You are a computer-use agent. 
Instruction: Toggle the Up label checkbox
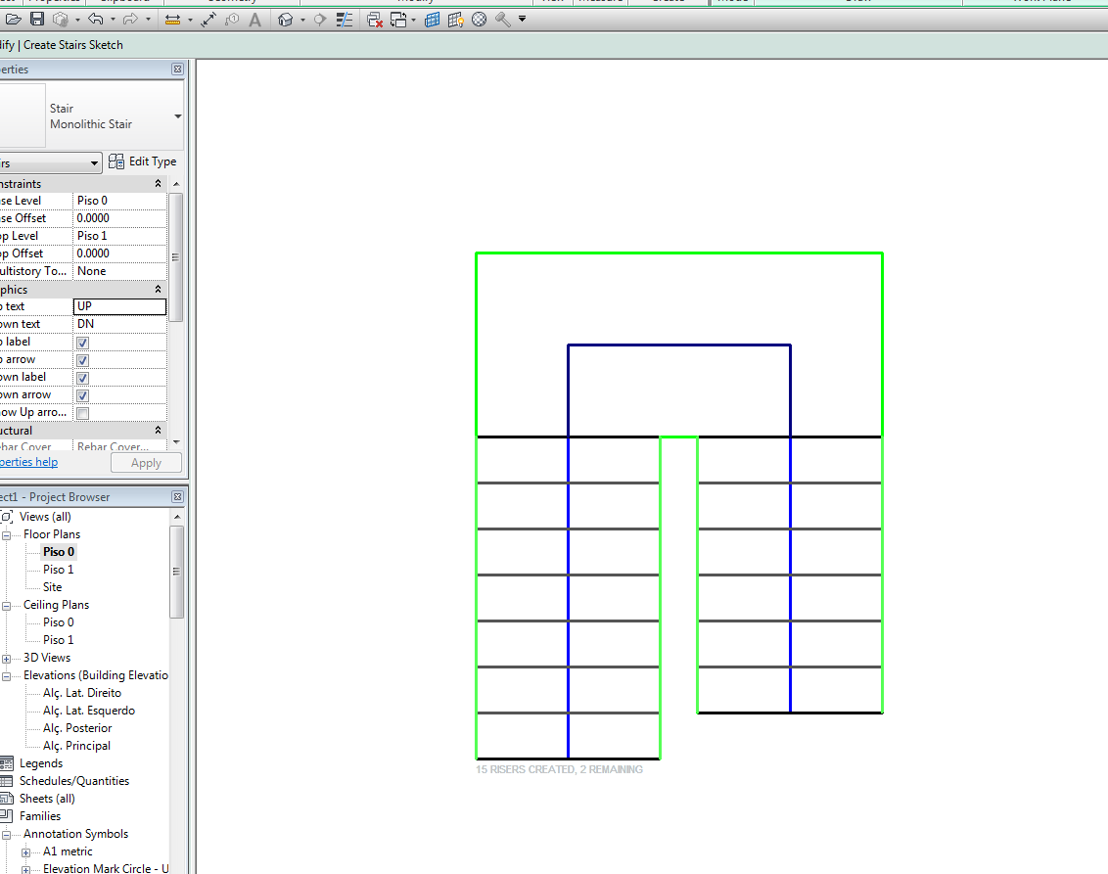pos(82,343)
